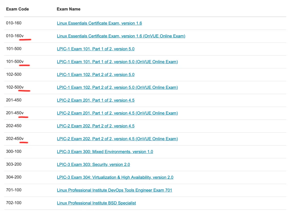Open Linux Essentials Certificate Exam version 1.6 link

coord(99,23)
